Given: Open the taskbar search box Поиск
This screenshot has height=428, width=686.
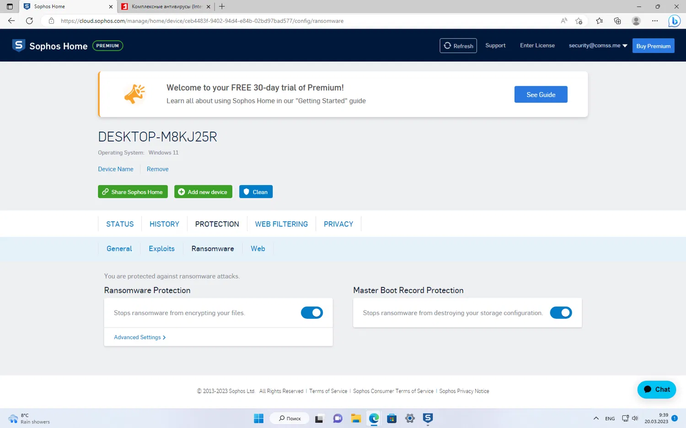Looking at the screenshot, I should tap(290, 418).
